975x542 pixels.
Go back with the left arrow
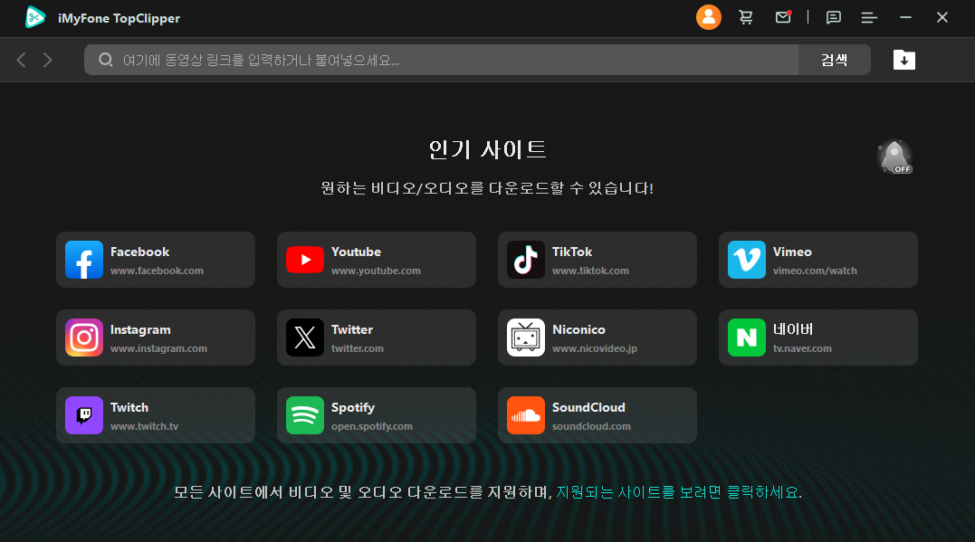[x=21, y=60]
